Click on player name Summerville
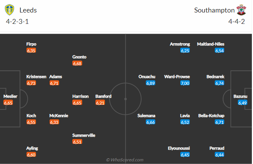The width and height of the screenshot is (253, 164). click(x=84, y=135)
